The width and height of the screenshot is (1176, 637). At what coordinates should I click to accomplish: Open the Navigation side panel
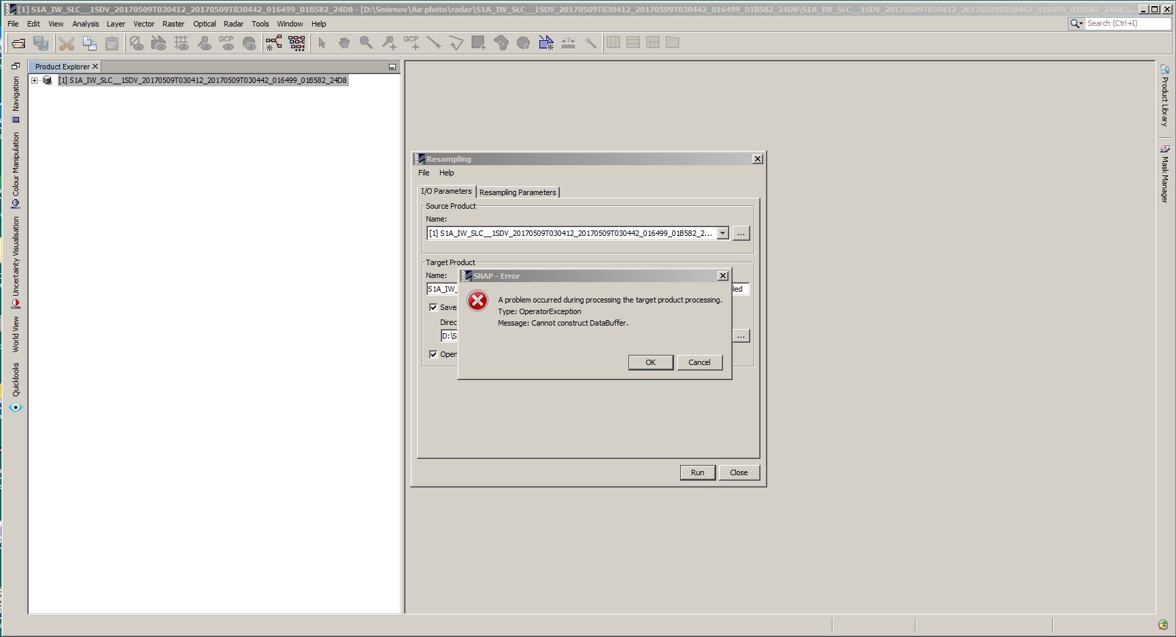(16, 100)
